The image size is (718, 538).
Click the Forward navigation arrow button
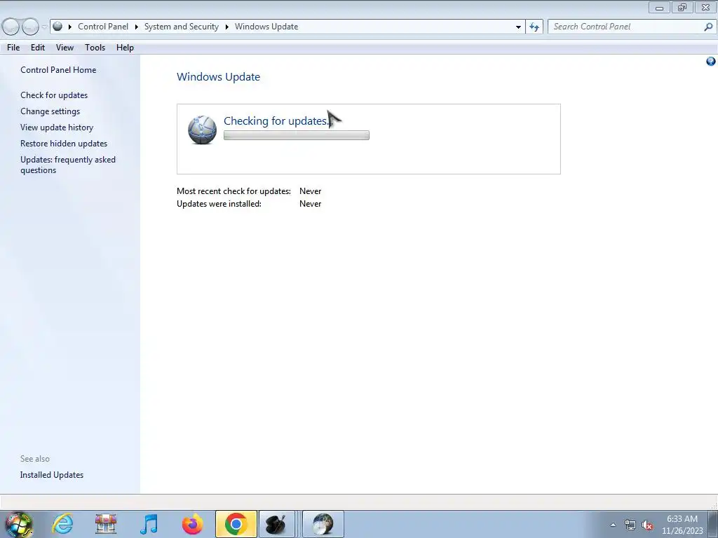pyautogui.click(x=30, y=27)
